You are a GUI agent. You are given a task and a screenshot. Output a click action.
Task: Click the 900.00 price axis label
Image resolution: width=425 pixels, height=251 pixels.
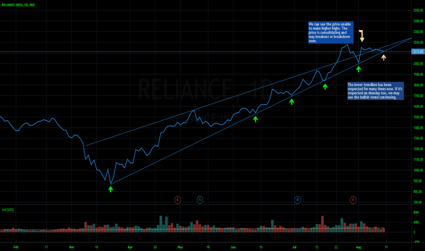(418, 181)
